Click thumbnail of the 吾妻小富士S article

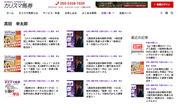[x=12, y=64]
